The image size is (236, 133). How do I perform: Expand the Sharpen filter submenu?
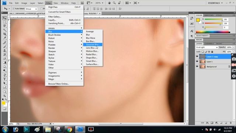(x=65, y=51)
